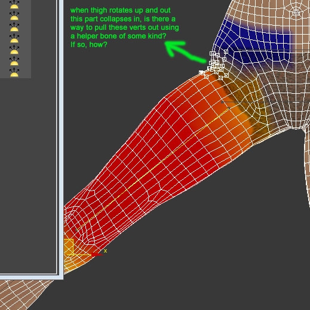The image size is (310, 310).
Task: Click the yellow gizmo plane square
Action: pos(69,247)
